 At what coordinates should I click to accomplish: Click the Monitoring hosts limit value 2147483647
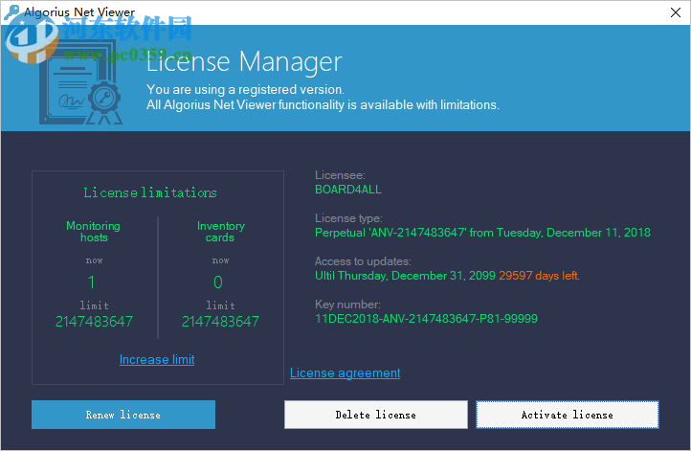[x=94, y=322]
